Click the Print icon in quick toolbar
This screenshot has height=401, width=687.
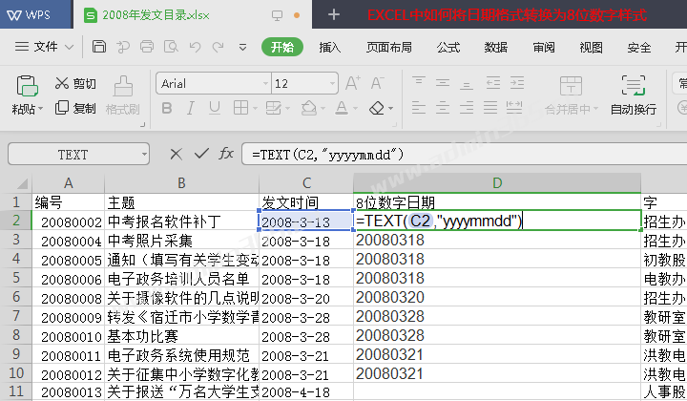(x=147, y=47)
